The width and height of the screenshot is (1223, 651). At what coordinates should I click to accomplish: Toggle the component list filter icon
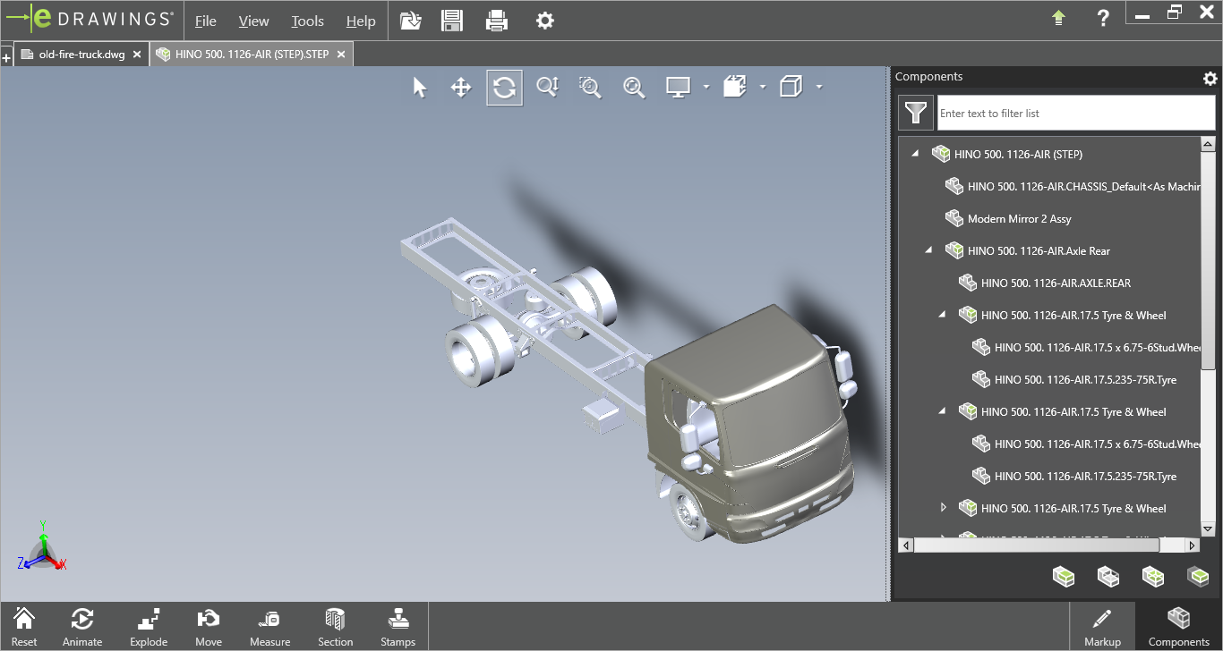(914, 113)
